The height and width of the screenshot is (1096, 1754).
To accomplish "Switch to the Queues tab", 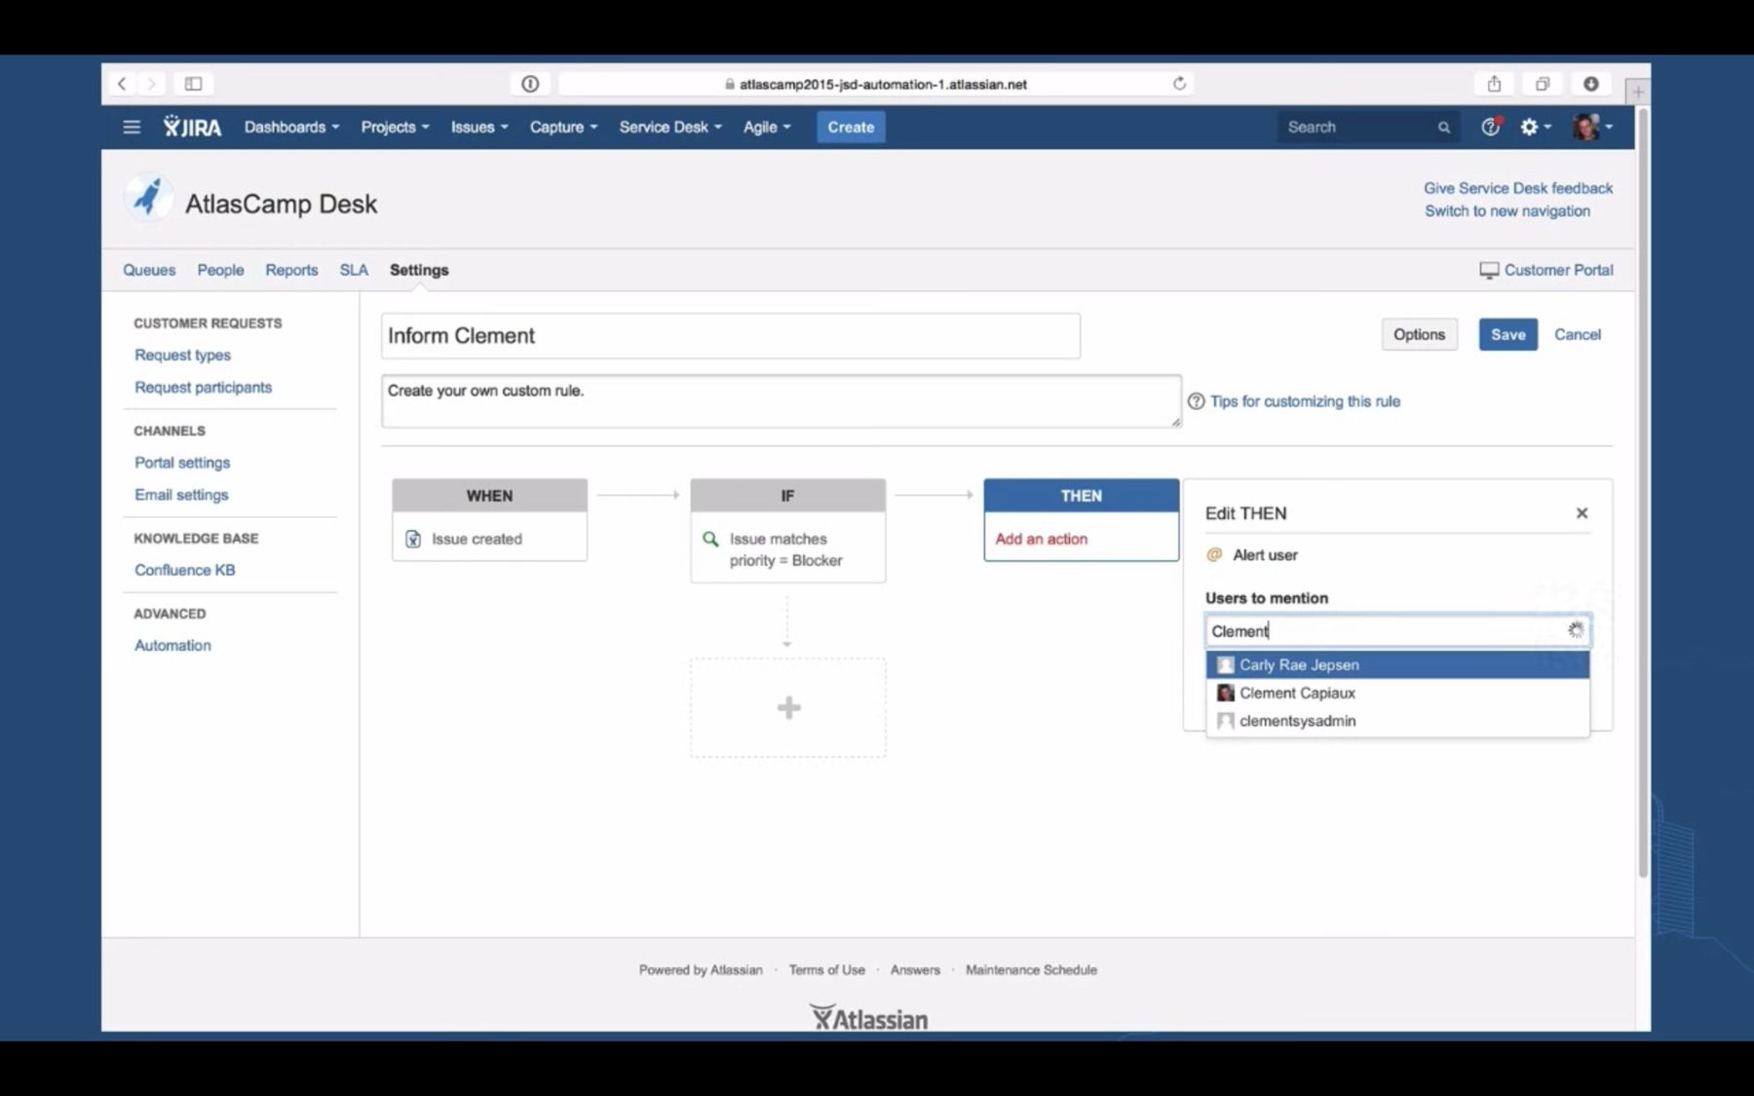I will tap(149, 270).
